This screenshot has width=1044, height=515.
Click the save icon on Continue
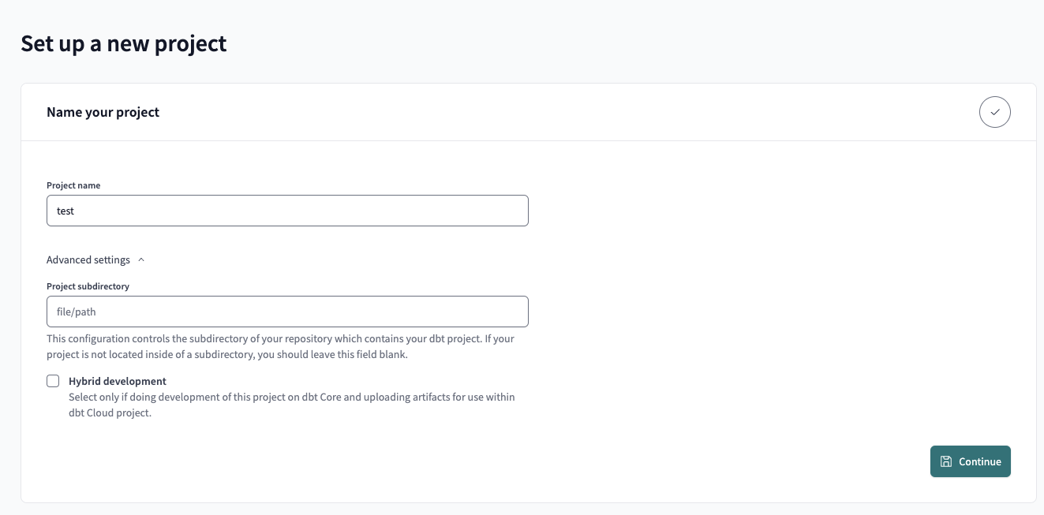[x=946, y=461]
